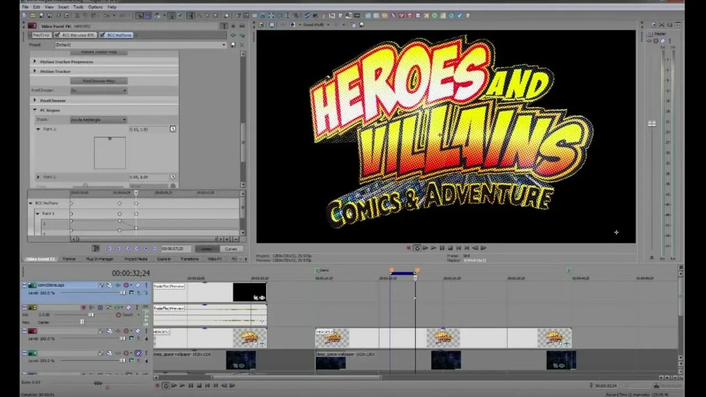Pause the video preview
Image resolution: width=706 pixels, height=397 pixels.
point(442,248)
